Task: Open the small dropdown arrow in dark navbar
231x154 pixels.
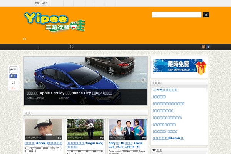Action: coord(39,47)
